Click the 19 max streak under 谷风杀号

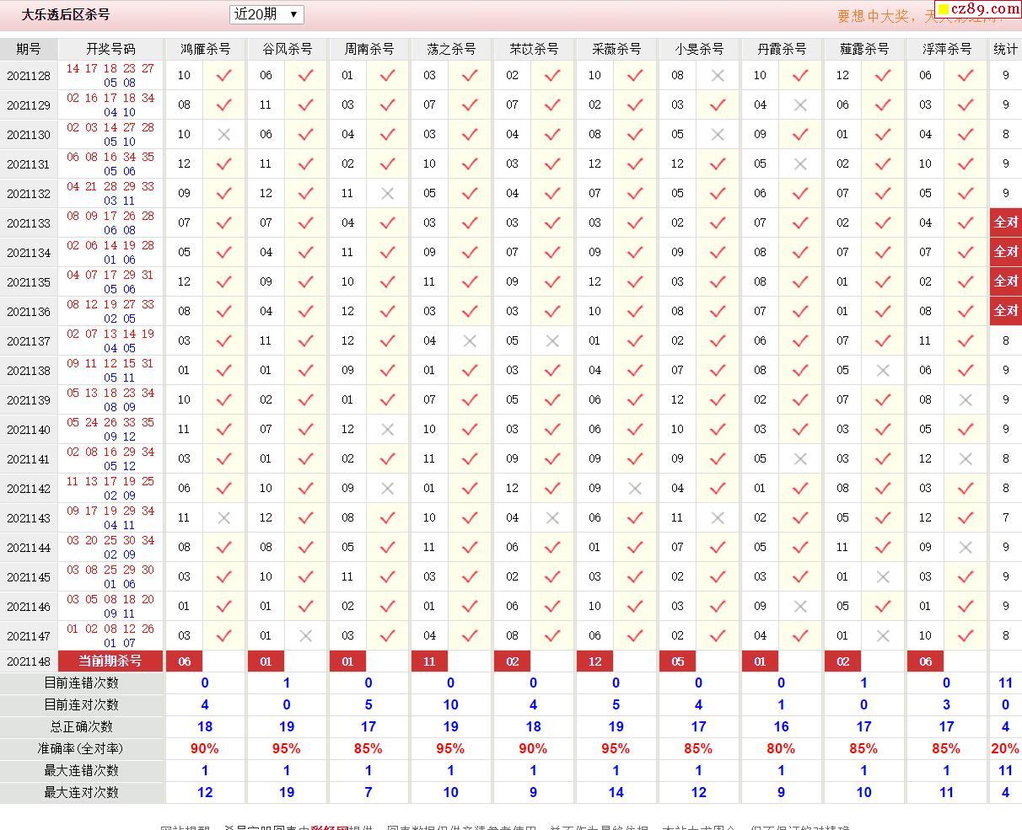point(287,792)
